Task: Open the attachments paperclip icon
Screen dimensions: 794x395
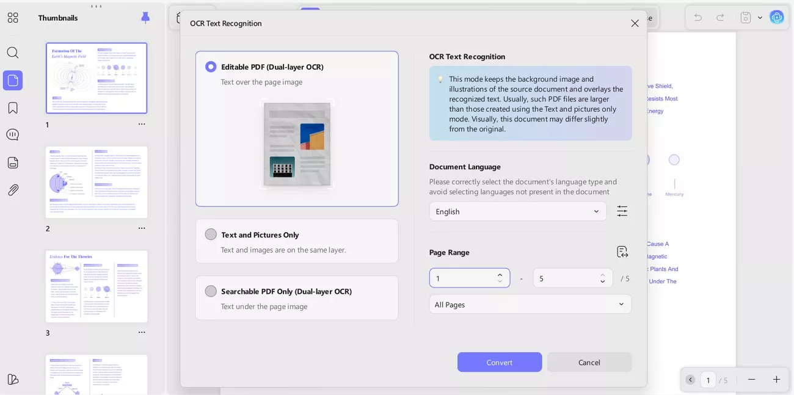Action: 13,190
